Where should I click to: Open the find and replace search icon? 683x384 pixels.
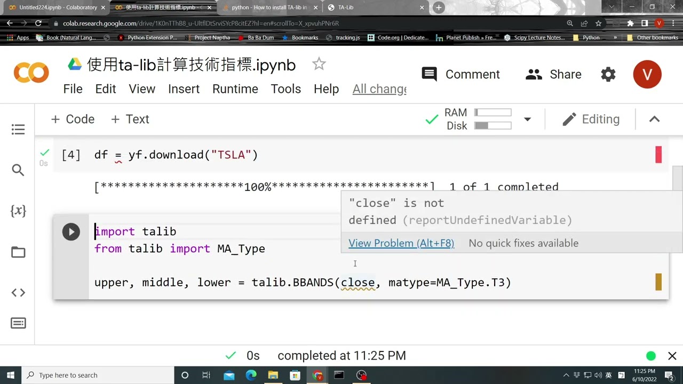[x=18, y=170]
